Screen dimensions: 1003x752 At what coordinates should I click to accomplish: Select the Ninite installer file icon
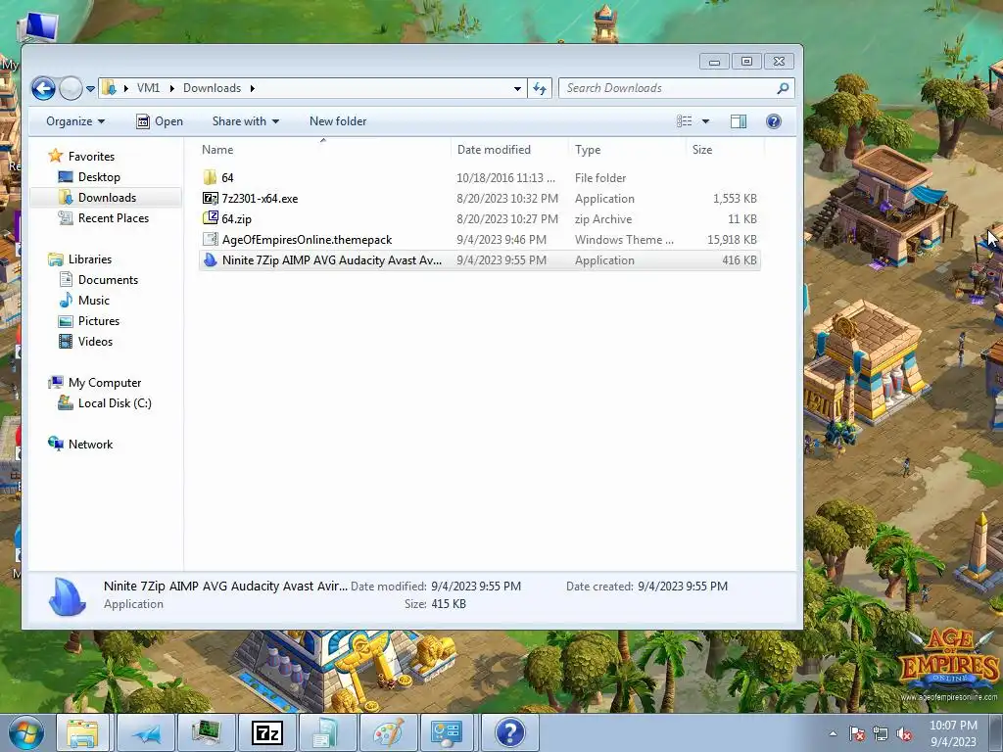click(210, 259)
